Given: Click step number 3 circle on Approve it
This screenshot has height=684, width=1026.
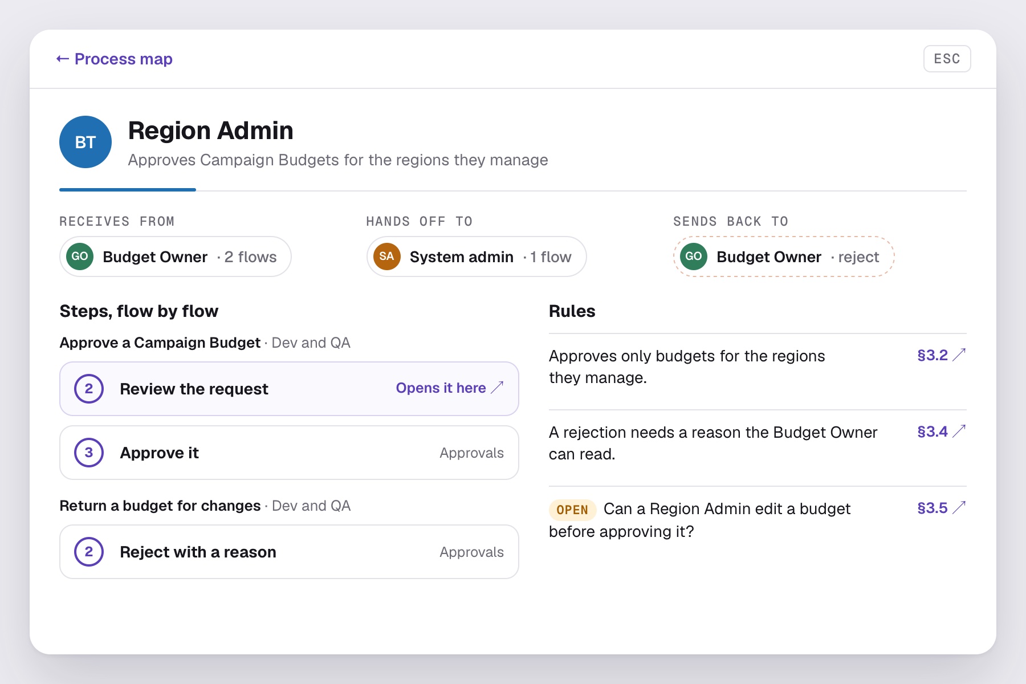Looking at the screenshot, I should point(89,453).
